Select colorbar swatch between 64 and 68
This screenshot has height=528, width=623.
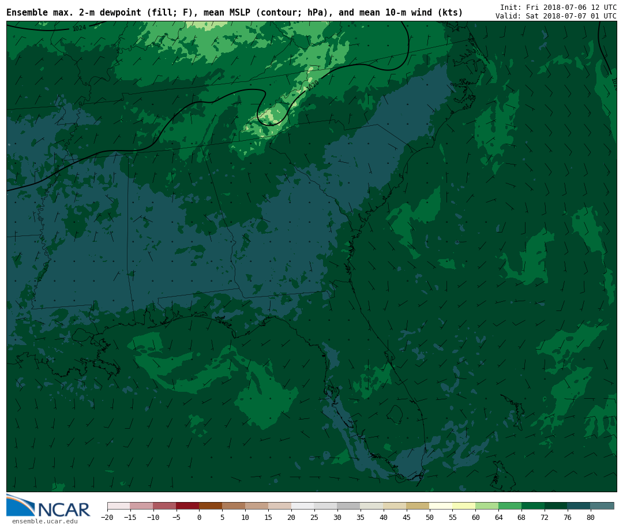(x=510, y=506)
